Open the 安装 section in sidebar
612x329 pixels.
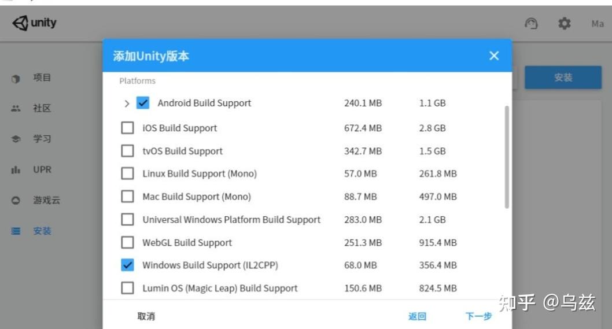(42, 231)
